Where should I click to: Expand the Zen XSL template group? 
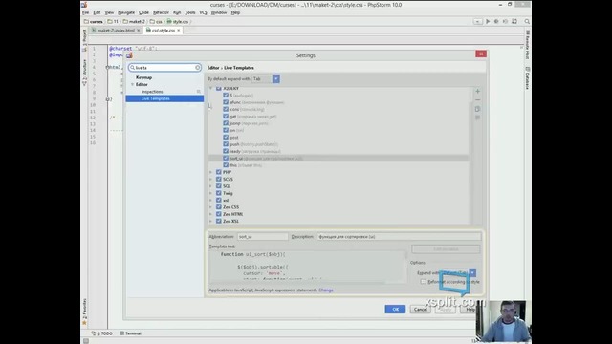click(210, 221)
